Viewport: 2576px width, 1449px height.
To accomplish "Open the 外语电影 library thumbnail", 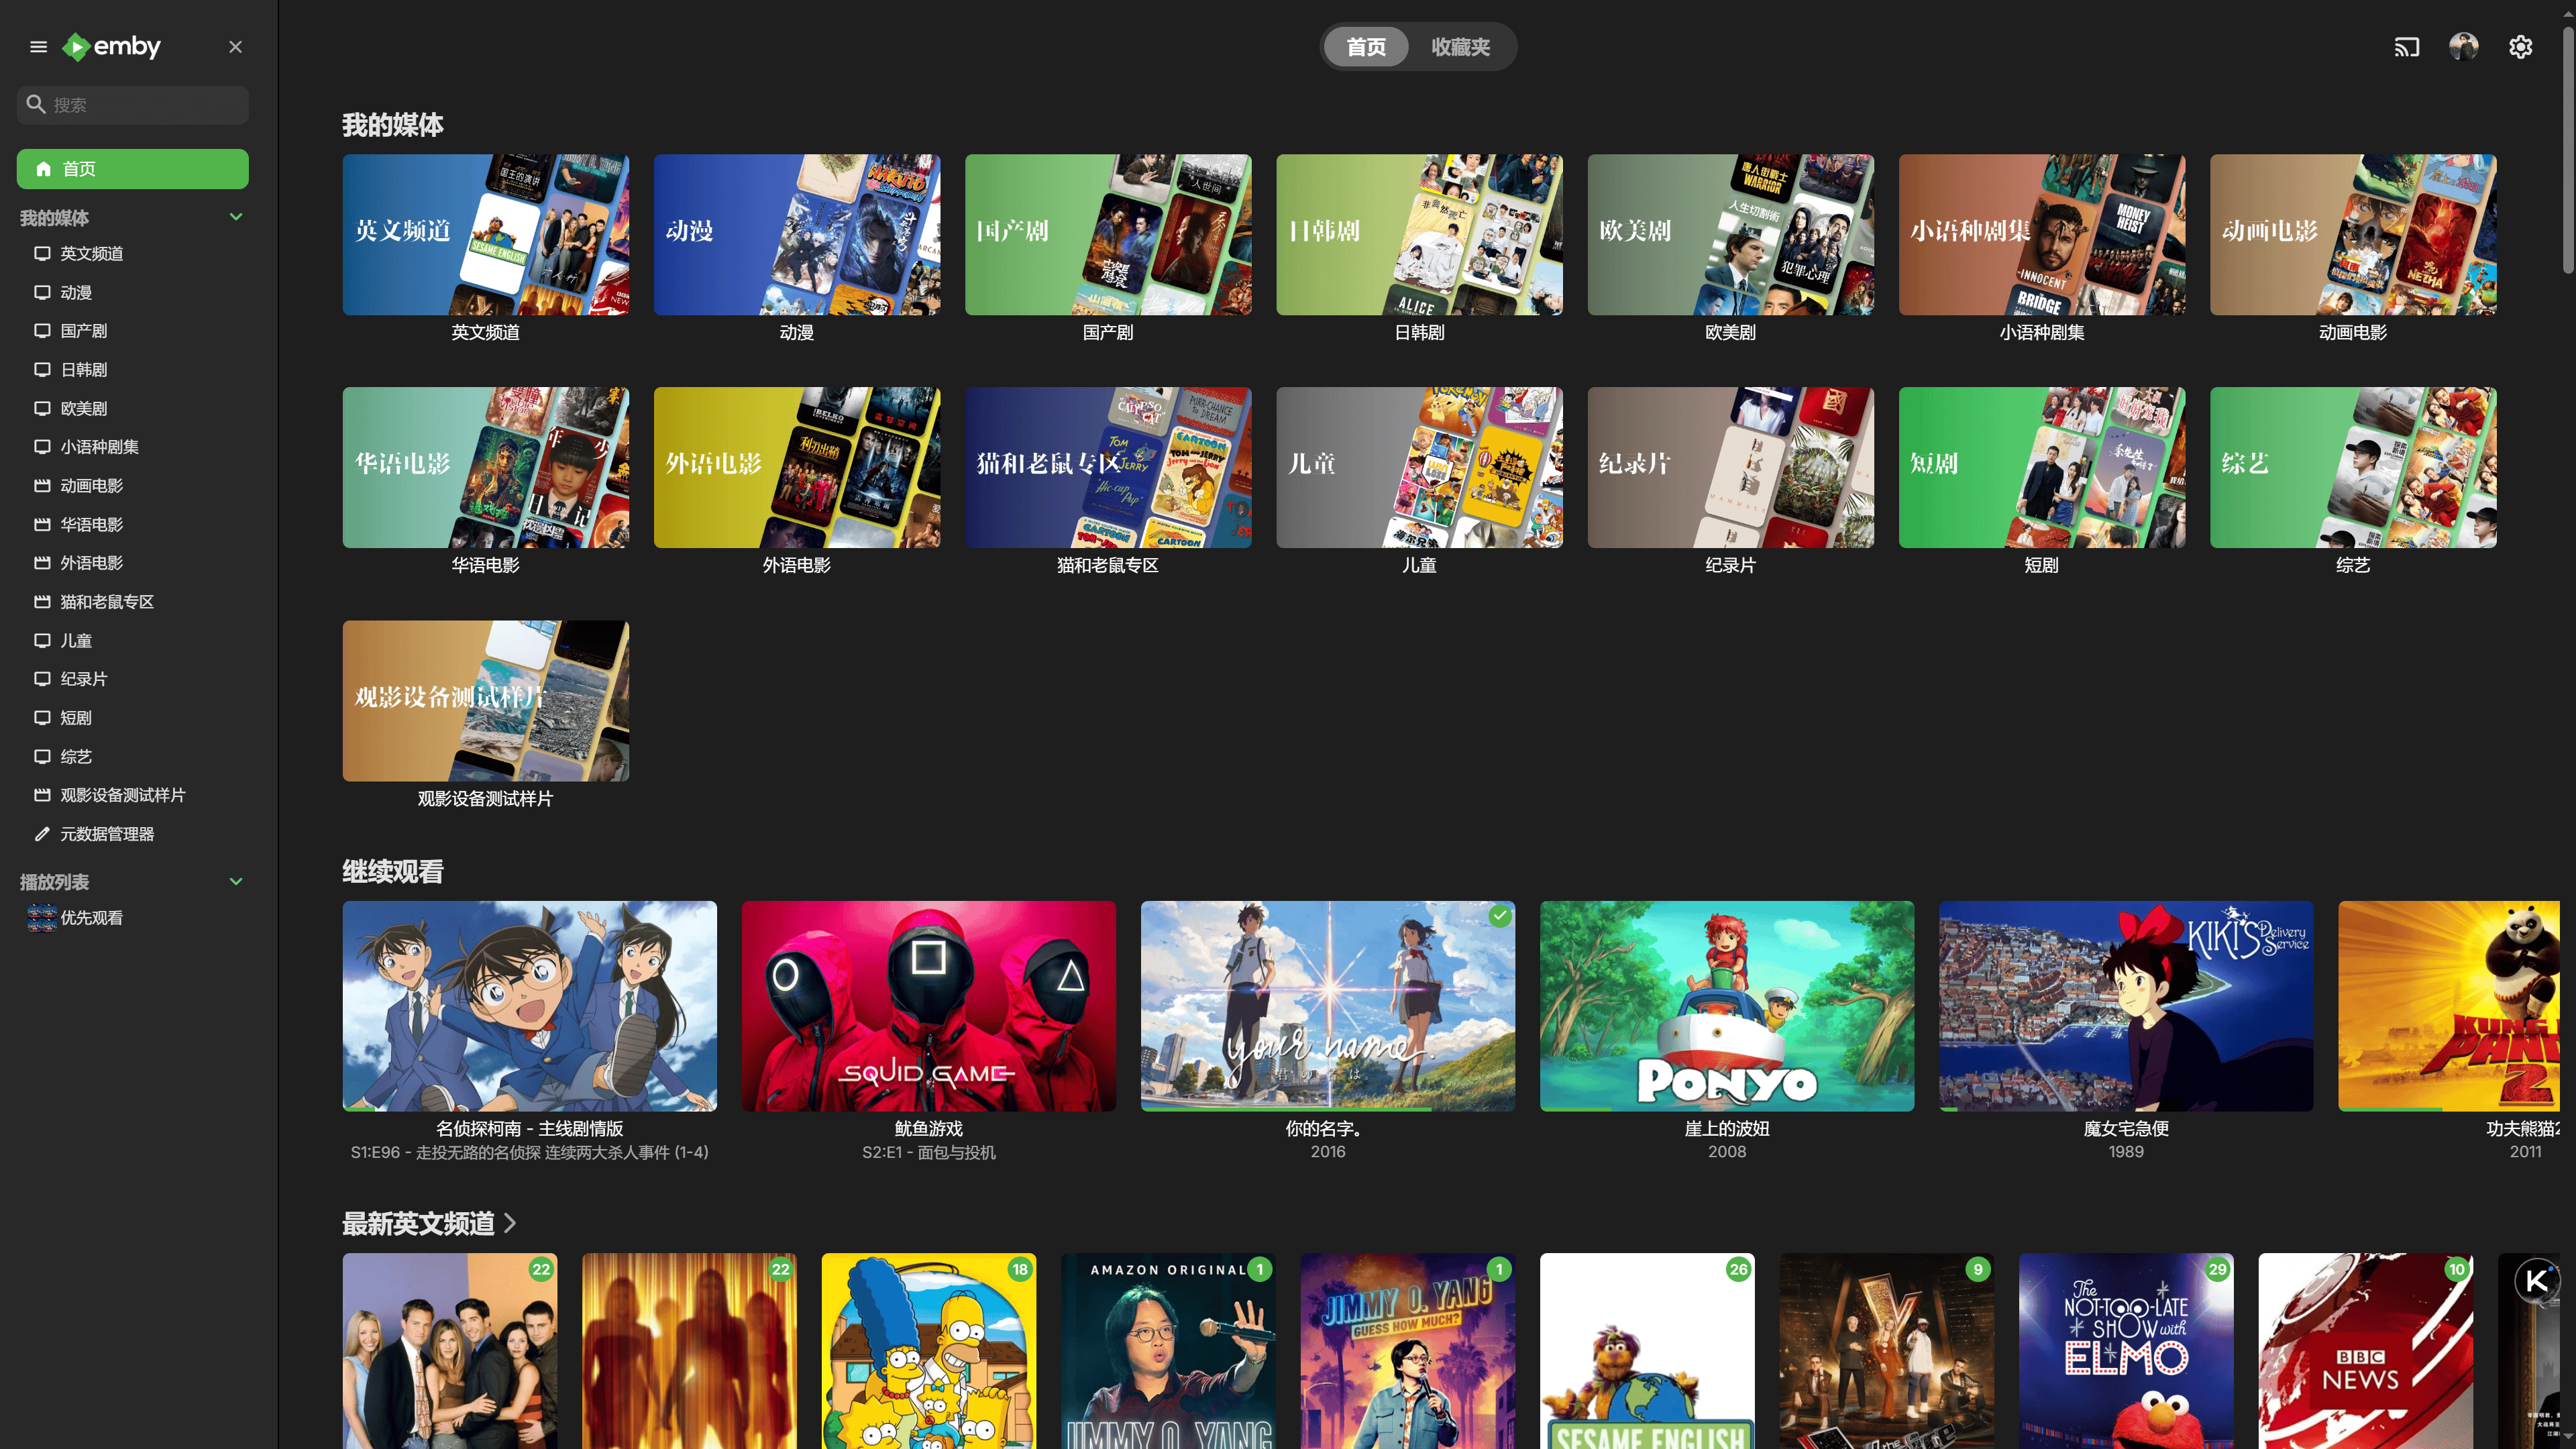I will [x=796, y=467].
